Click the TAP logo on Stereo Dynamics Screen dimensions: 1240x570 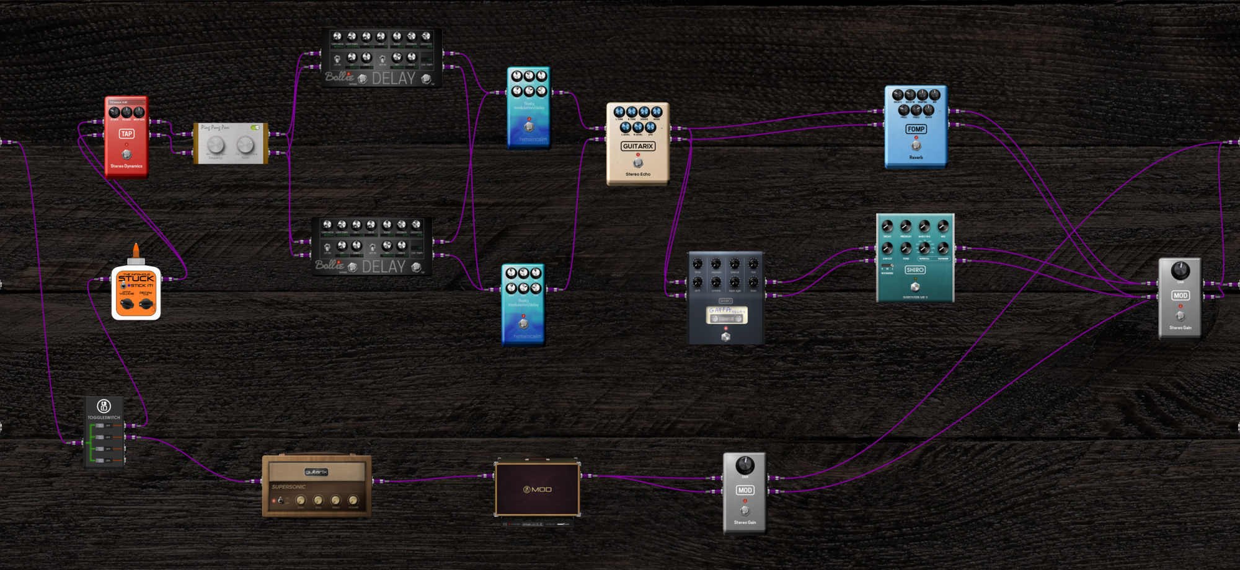coord(126,134)
